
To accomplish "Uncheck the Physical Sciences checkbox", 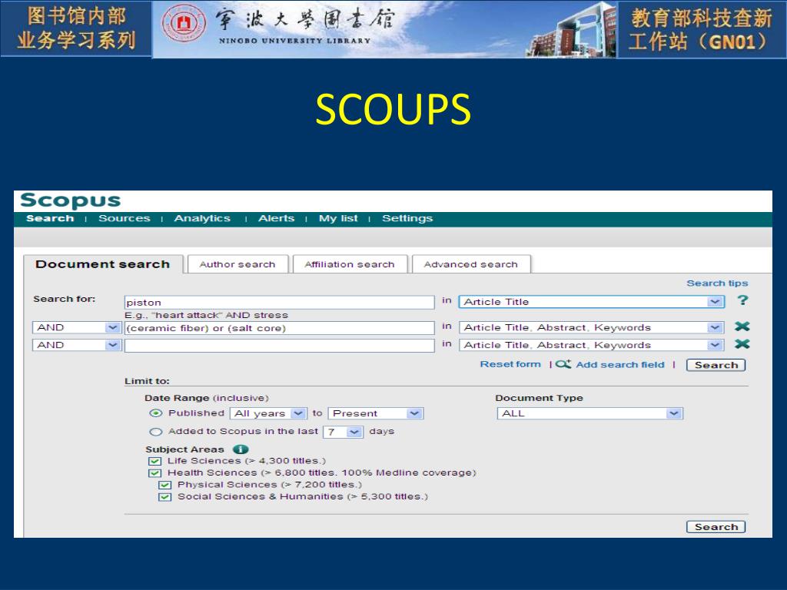I will pyautogui.click(x=164, y=486).
